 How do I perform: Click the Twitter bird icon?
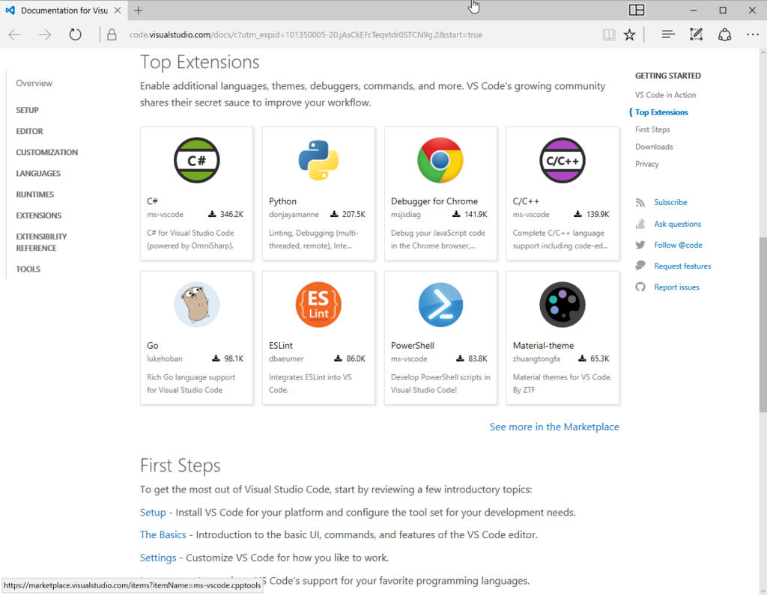[x=640, y=245]
